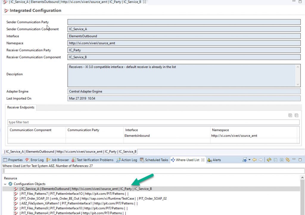Click the Adapter Engine field
This screenshot has width=305, height=215.
click(x=184, y=91)
